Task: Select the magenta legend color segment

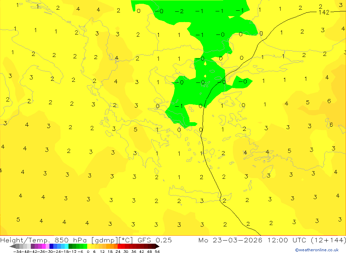Action: [44, 246]
